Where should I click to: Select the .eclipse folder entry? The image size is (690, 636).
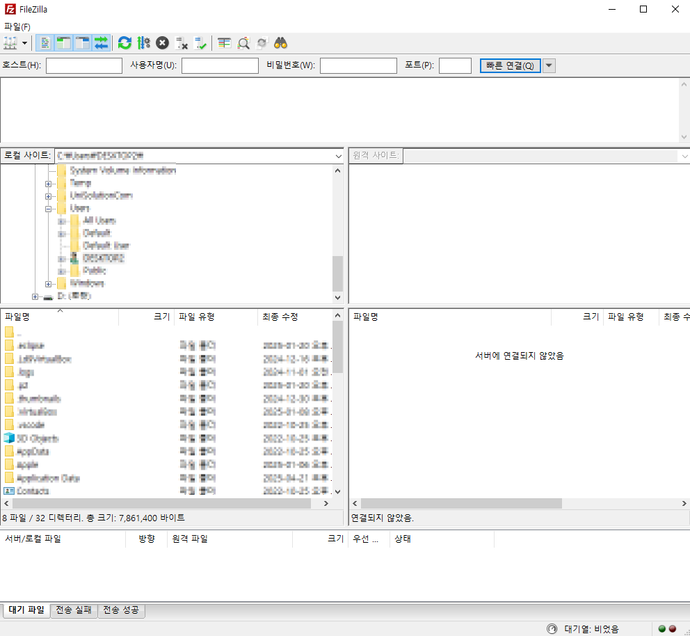31,346
